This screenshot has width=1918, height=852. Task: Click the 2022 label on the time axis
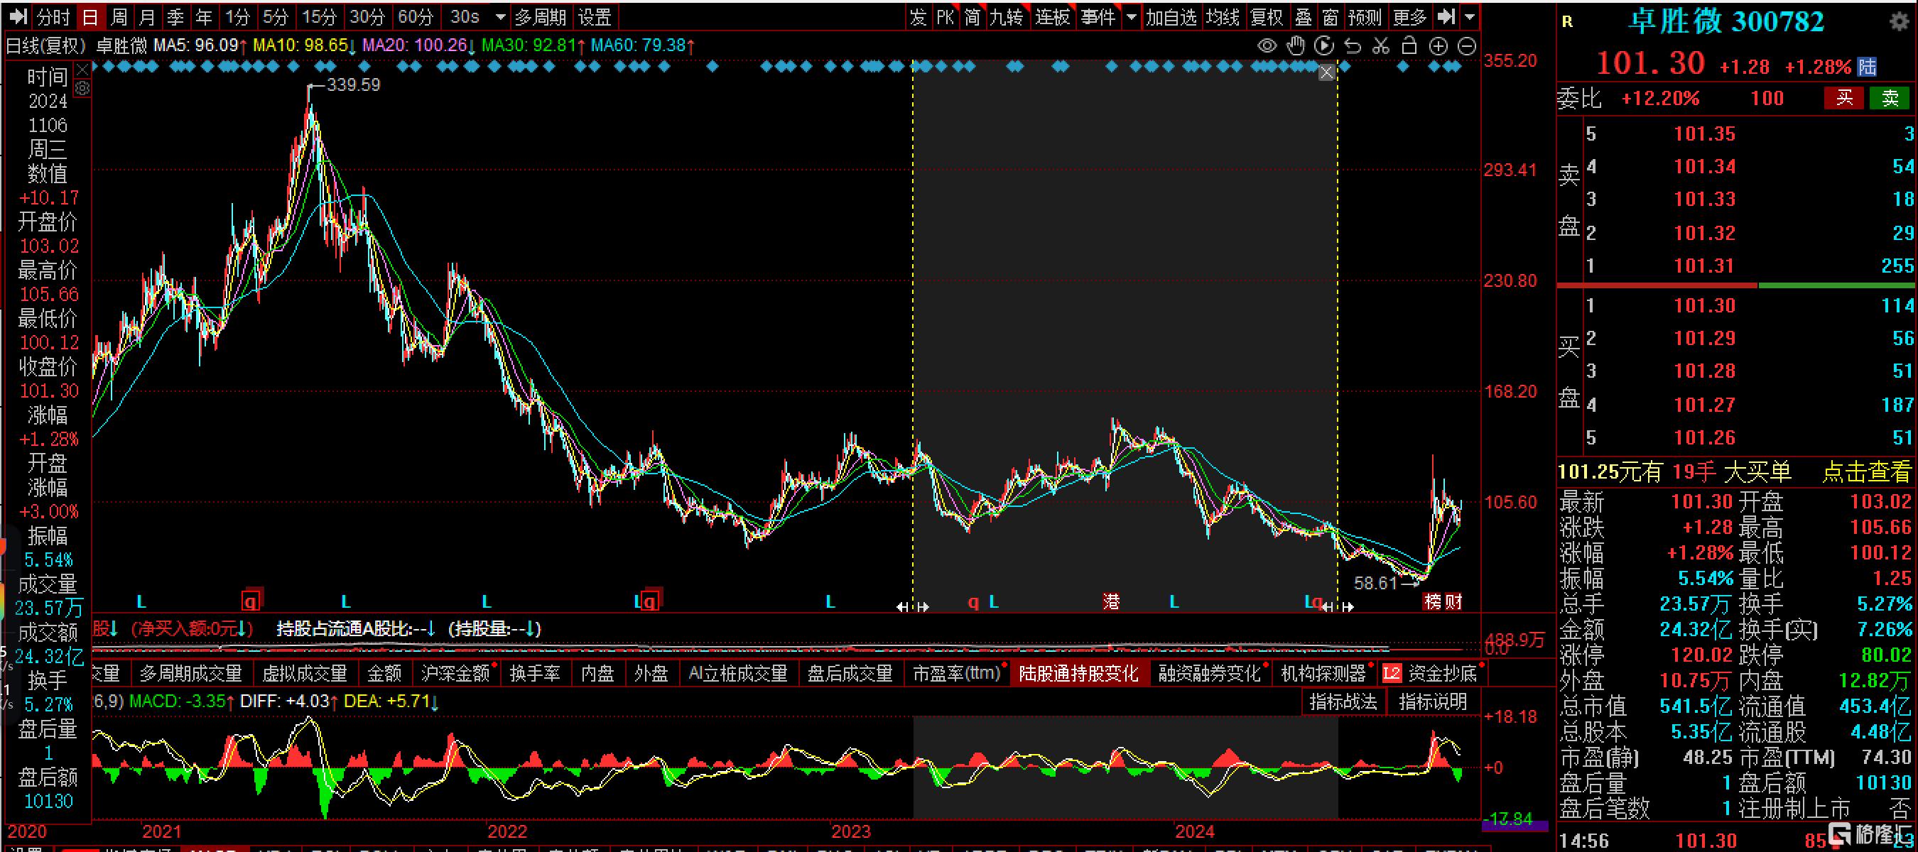point(507,831)
